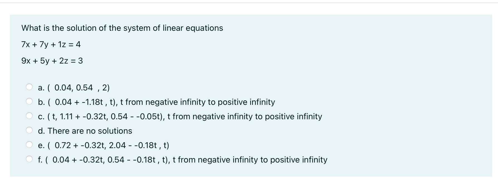This screenshot has width=498, height=180.
Task: Choose answer a: (0.04, 0.54, 2)
Action: click(74, 88)
